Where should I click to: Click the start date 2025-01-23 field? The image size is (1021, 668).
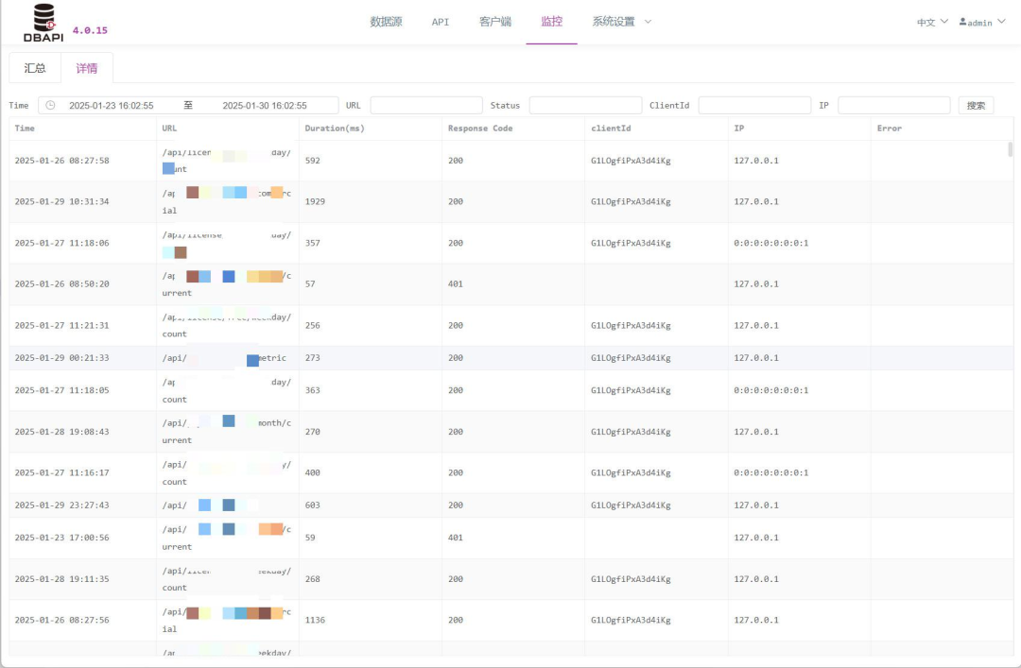[112, 106]
